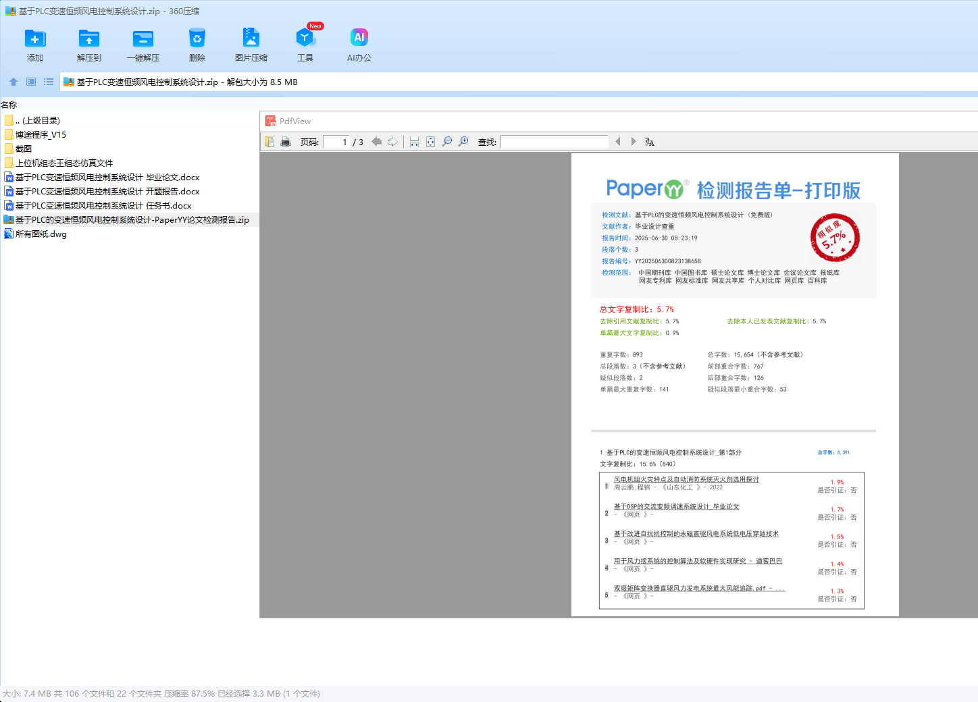The height and width of the screenshot is (702, 978).
Task: Select the 截图 folder
Action: point(18,148)
